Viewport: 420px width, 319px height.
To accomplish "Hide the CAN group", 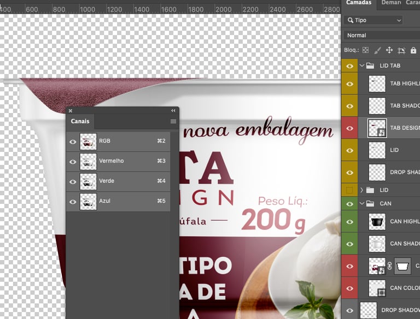I will [349, 204].
